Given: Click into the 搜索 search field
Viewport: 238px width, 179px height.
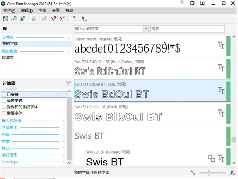Looking at the screenshot, I should click(x=187, y=28).
